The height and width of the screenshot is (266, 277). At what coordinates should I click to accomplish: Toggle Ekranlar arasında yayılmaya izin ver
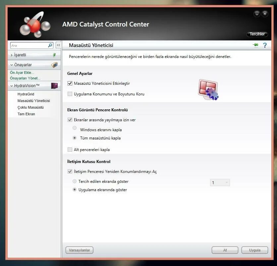[70, 120]
